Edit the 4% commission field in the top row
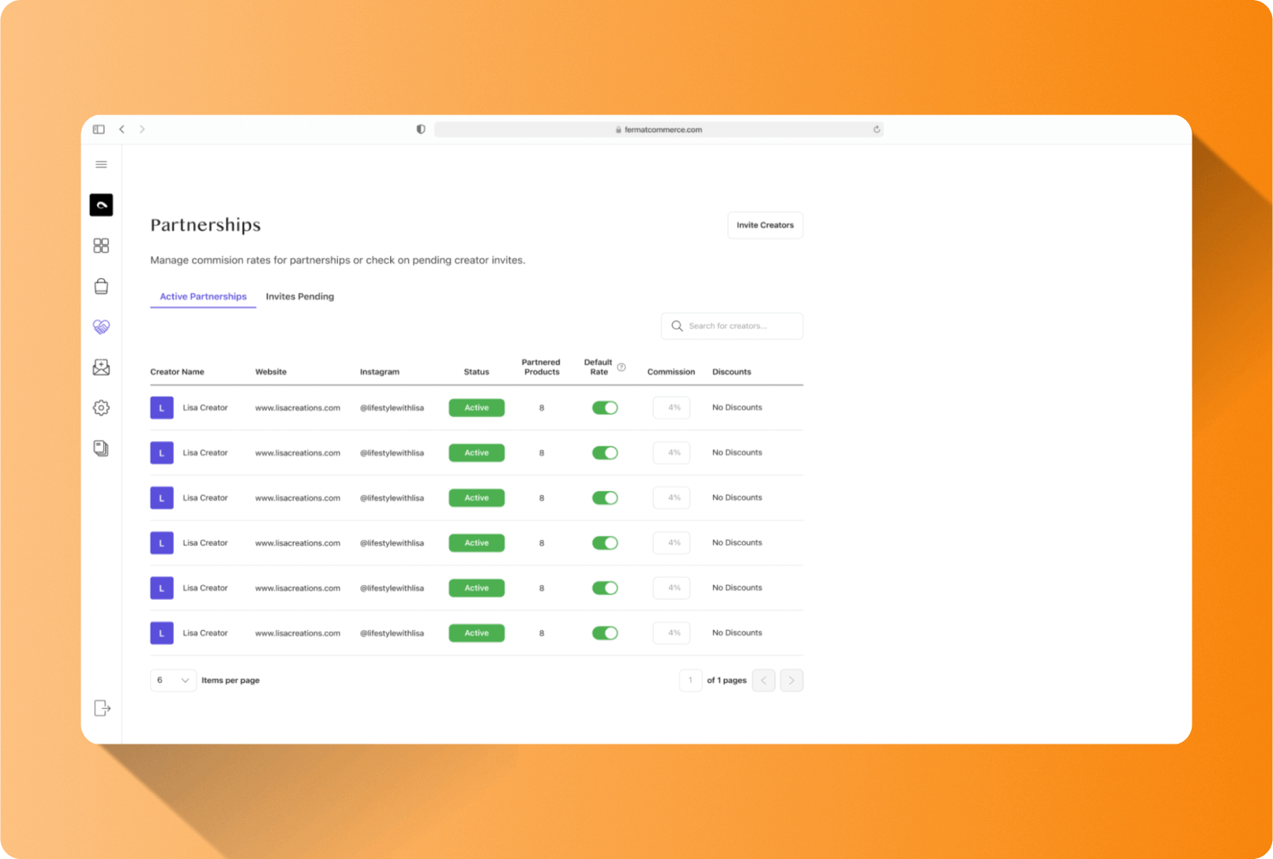 click(x=670, y=407)
